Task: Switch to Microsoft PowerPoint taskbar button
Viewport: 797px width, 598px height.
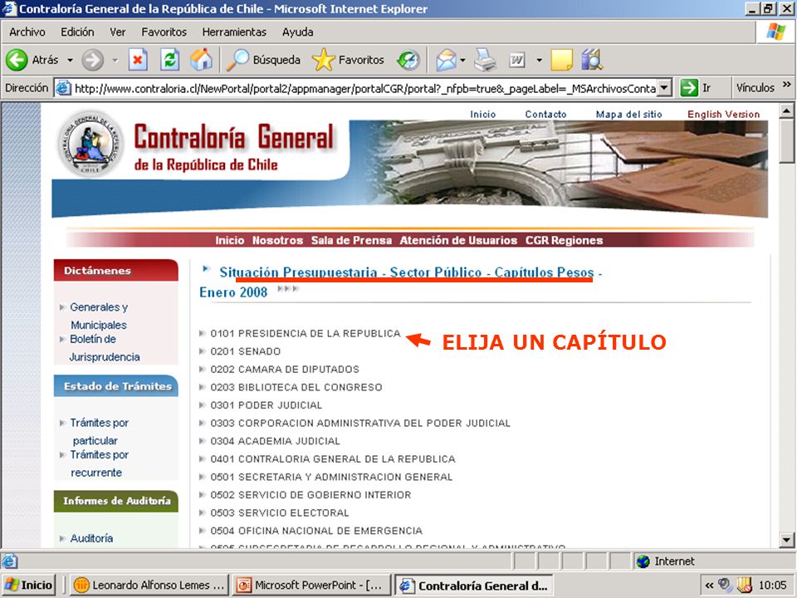Action: click(311, 586)
